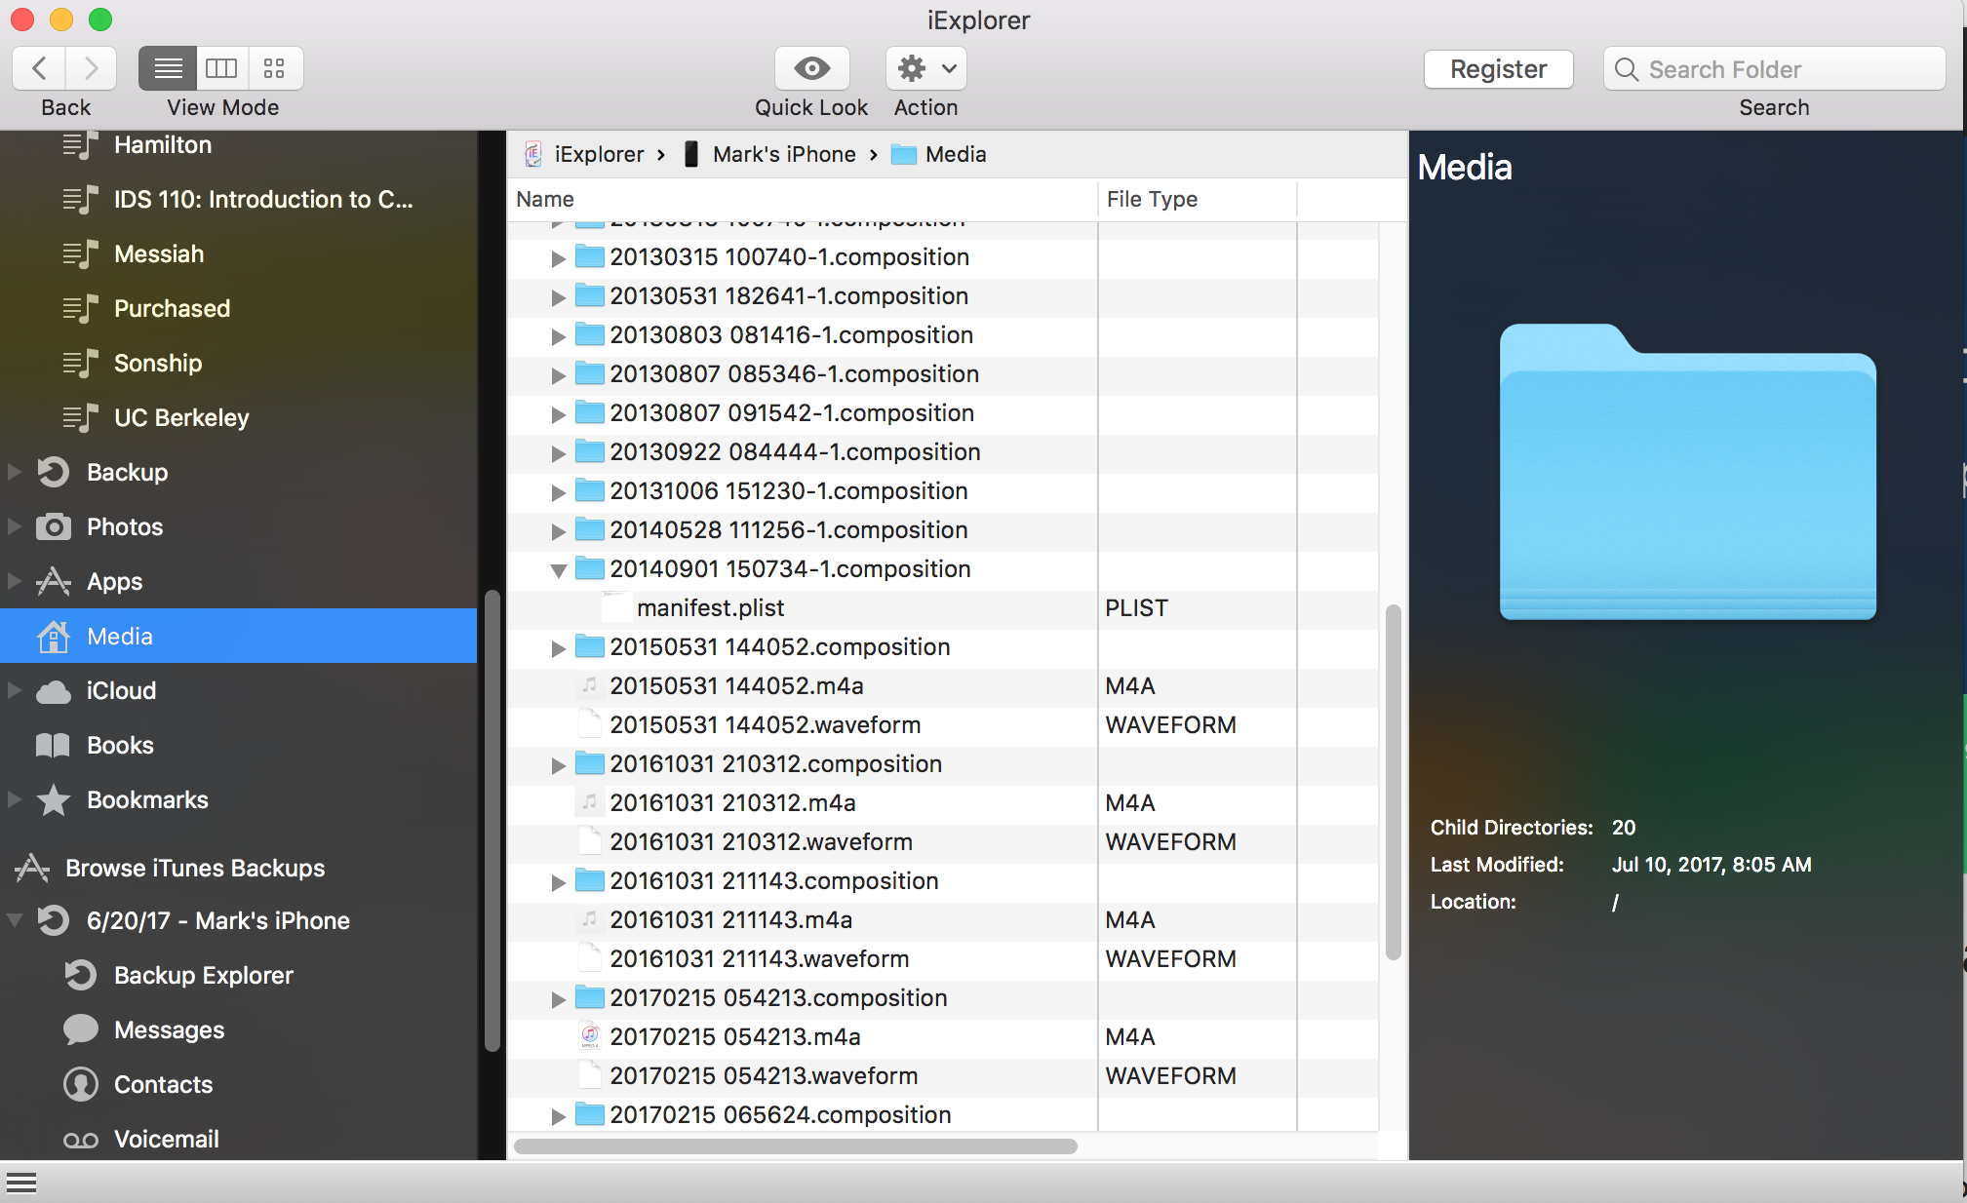
Task: Sort by the File Type column
Action: click(x=1152, y=200)
